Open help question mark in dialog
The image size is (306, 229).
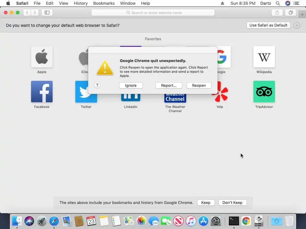[97, 85]
